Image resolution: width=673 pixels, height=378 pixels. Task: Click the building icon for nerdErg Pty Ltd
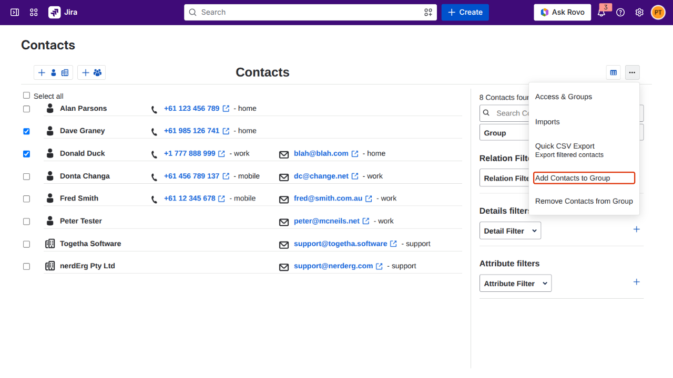50,266
